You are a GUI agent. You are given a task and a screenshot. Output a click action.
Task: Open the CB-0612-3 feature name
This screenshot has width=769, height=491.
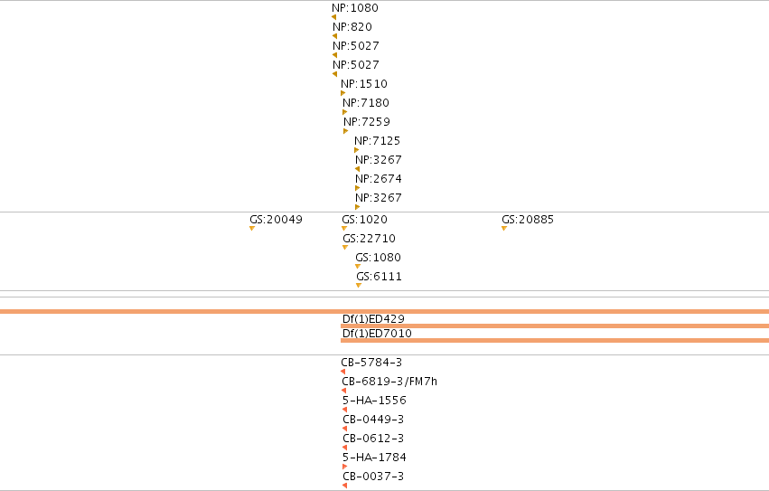coord(374,439)
